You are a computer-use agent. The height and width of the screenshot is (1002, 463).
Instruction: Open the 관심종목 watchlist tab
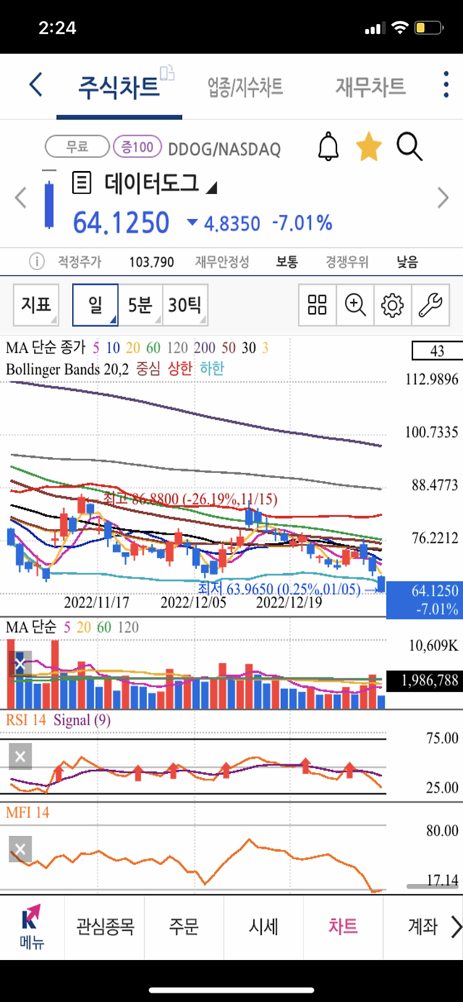[x=105, y=927]
